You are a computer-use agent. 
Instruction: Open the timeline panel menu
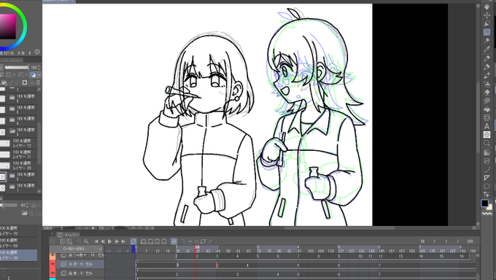pos(53,235)
